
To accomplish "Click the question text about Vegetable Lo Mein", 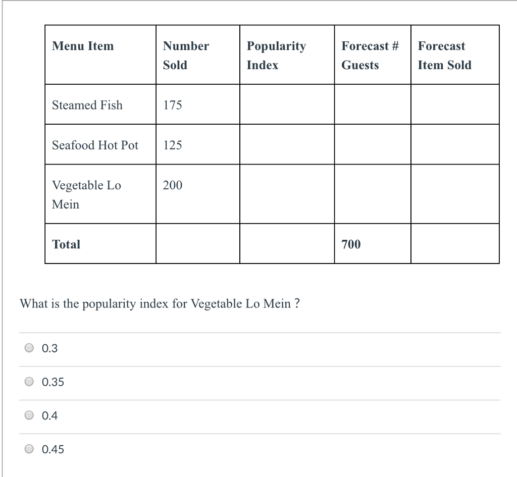I will coord(160,304).
